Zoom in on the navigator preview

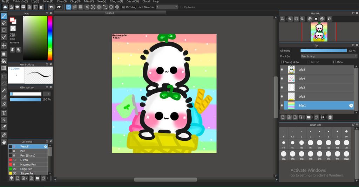[290, 19]
